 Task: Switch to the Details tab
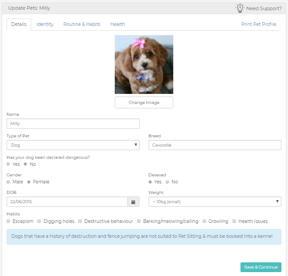point(19,24)
